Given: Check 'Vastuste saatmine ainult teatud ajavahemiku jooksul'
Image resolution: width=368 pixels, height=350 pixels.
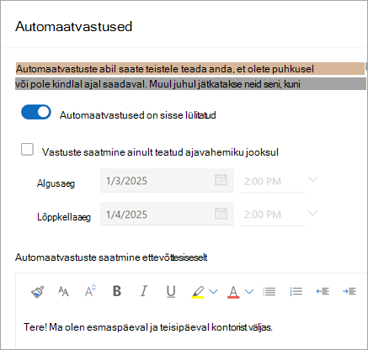Looking at the screenshot, I should click(x=27, y=149).
